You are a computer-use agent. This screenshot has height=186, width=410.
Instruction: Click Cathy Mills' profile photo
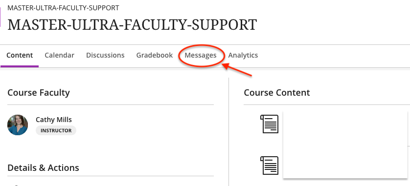click(18, 125)
